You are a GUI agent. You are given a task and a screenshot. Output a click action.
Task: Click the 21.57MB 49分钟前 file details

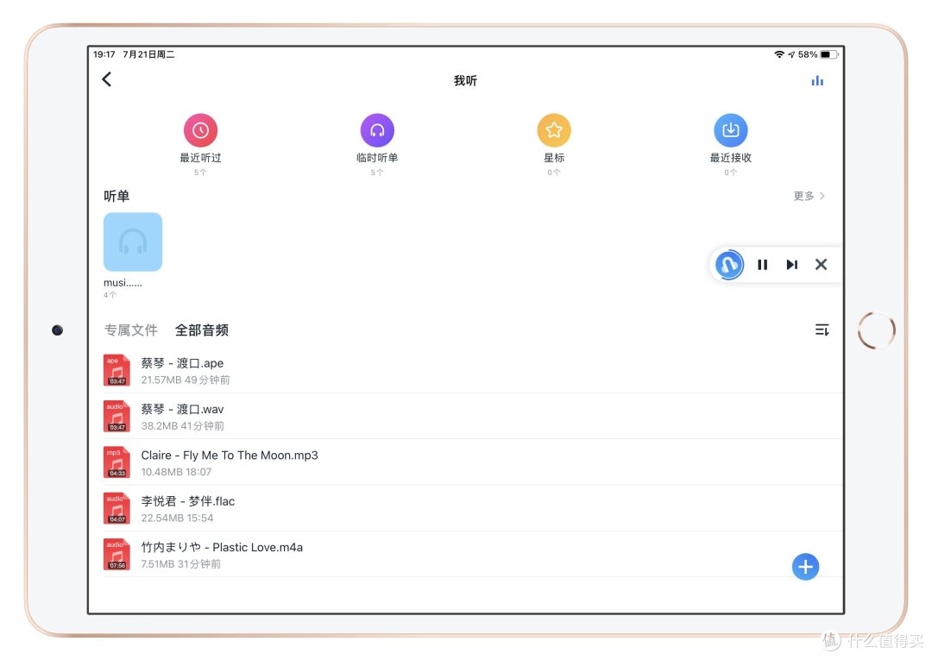(x=186, y=380)
